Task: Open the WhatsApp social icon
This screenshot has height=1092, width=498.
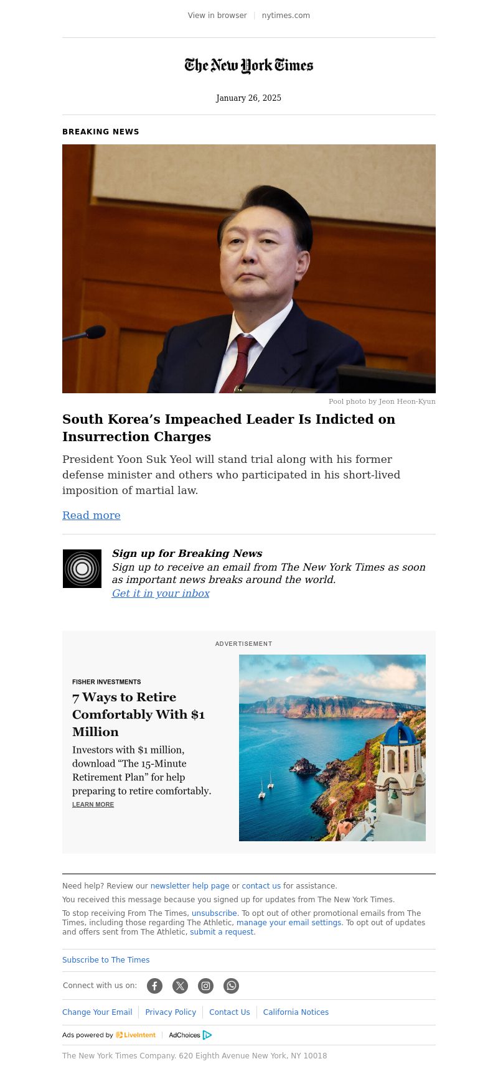Action: [231, 986]
